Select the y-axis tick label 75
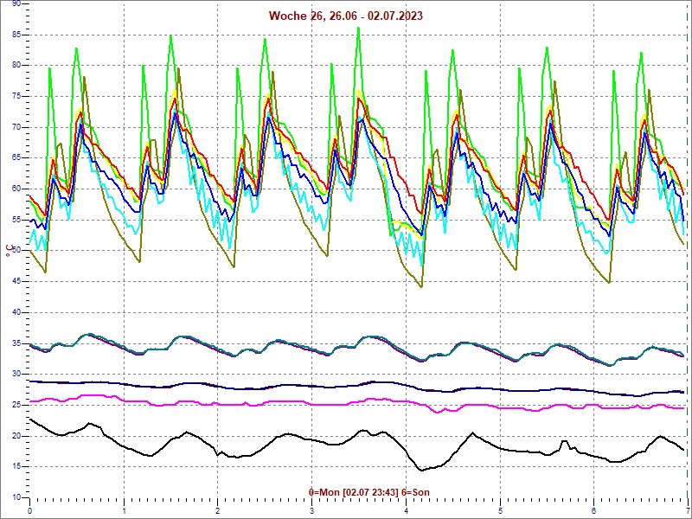Viewport: 692px width, 519px height. click(x=16, y=96)
